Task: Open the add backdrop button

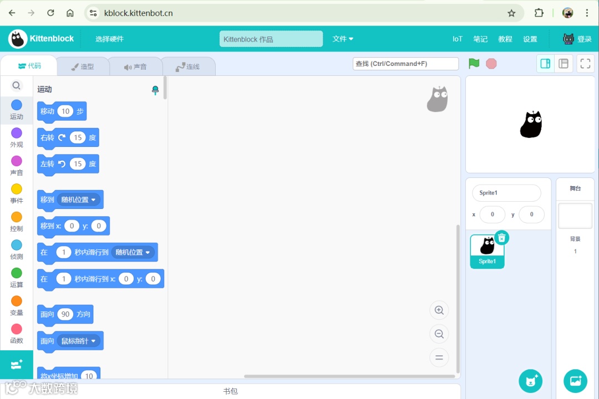Action: point(575,381)
